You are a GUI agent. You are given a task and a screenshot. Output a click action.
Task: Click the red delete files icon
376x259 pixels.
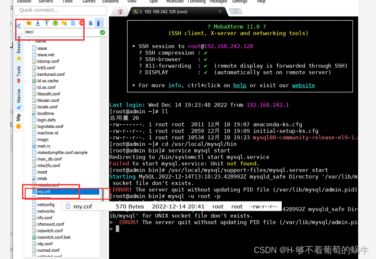click(81, 23)
